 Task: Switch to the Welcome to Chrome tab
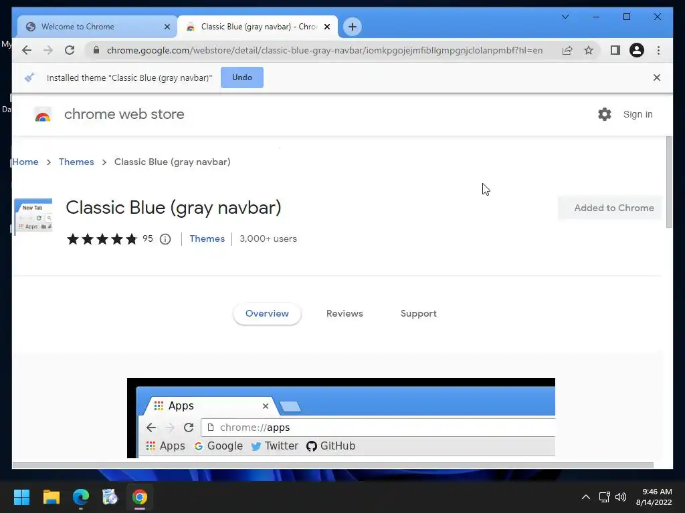(97, 27)
